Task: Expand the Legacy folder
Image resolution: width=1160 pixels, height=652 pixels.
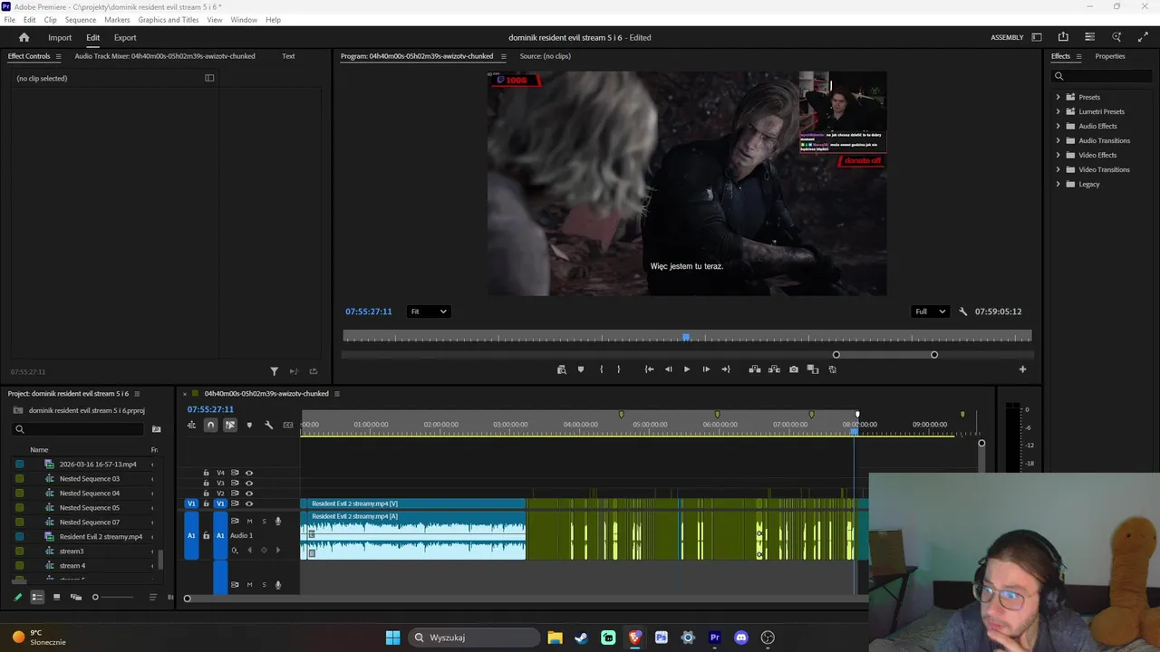Action: point(1058,184)
